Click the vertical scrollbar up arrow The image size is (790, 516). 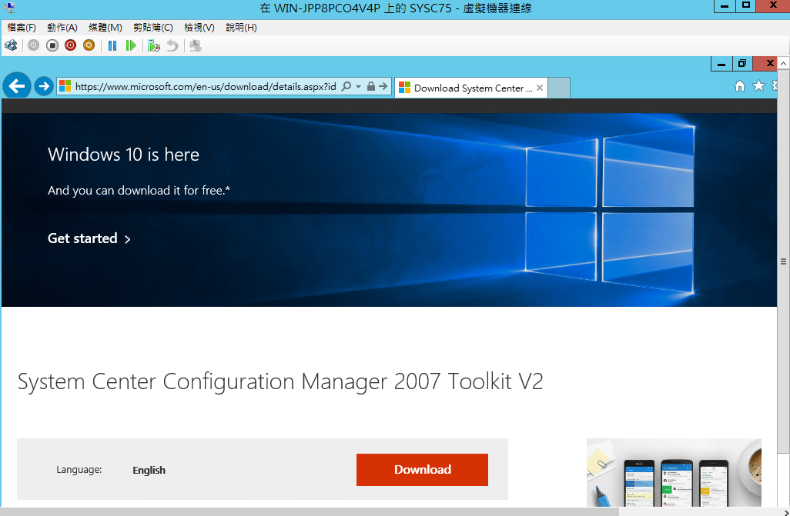(783, 64)
